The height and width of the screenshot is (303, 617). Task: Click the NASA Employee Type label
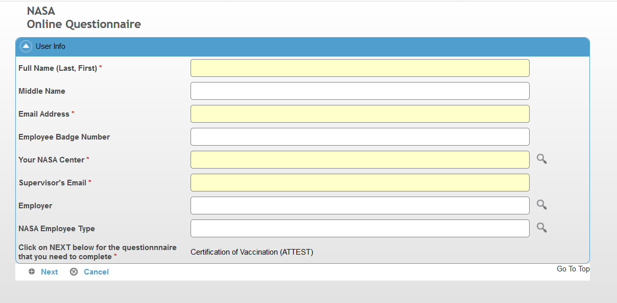[x=57, y=229]
